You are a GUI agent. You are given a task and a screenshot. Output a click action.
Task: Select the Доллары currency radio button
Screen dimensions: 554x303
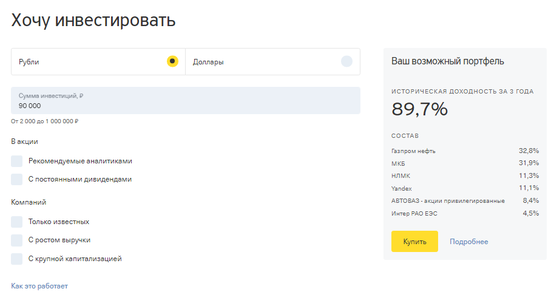click(346, 61)
